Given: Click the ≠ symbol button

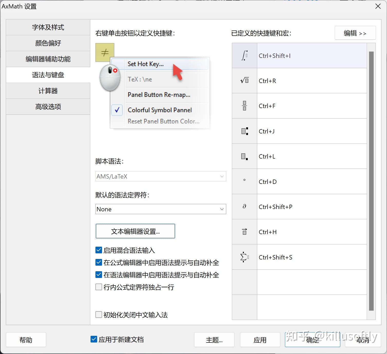Looking at the screenshot, I should coord(104,52).
